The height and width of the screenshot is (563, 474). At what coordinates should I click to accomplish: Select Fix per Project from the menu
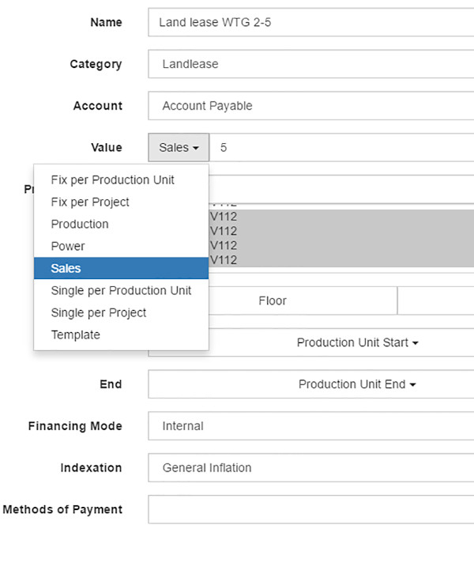coord(90,202)
